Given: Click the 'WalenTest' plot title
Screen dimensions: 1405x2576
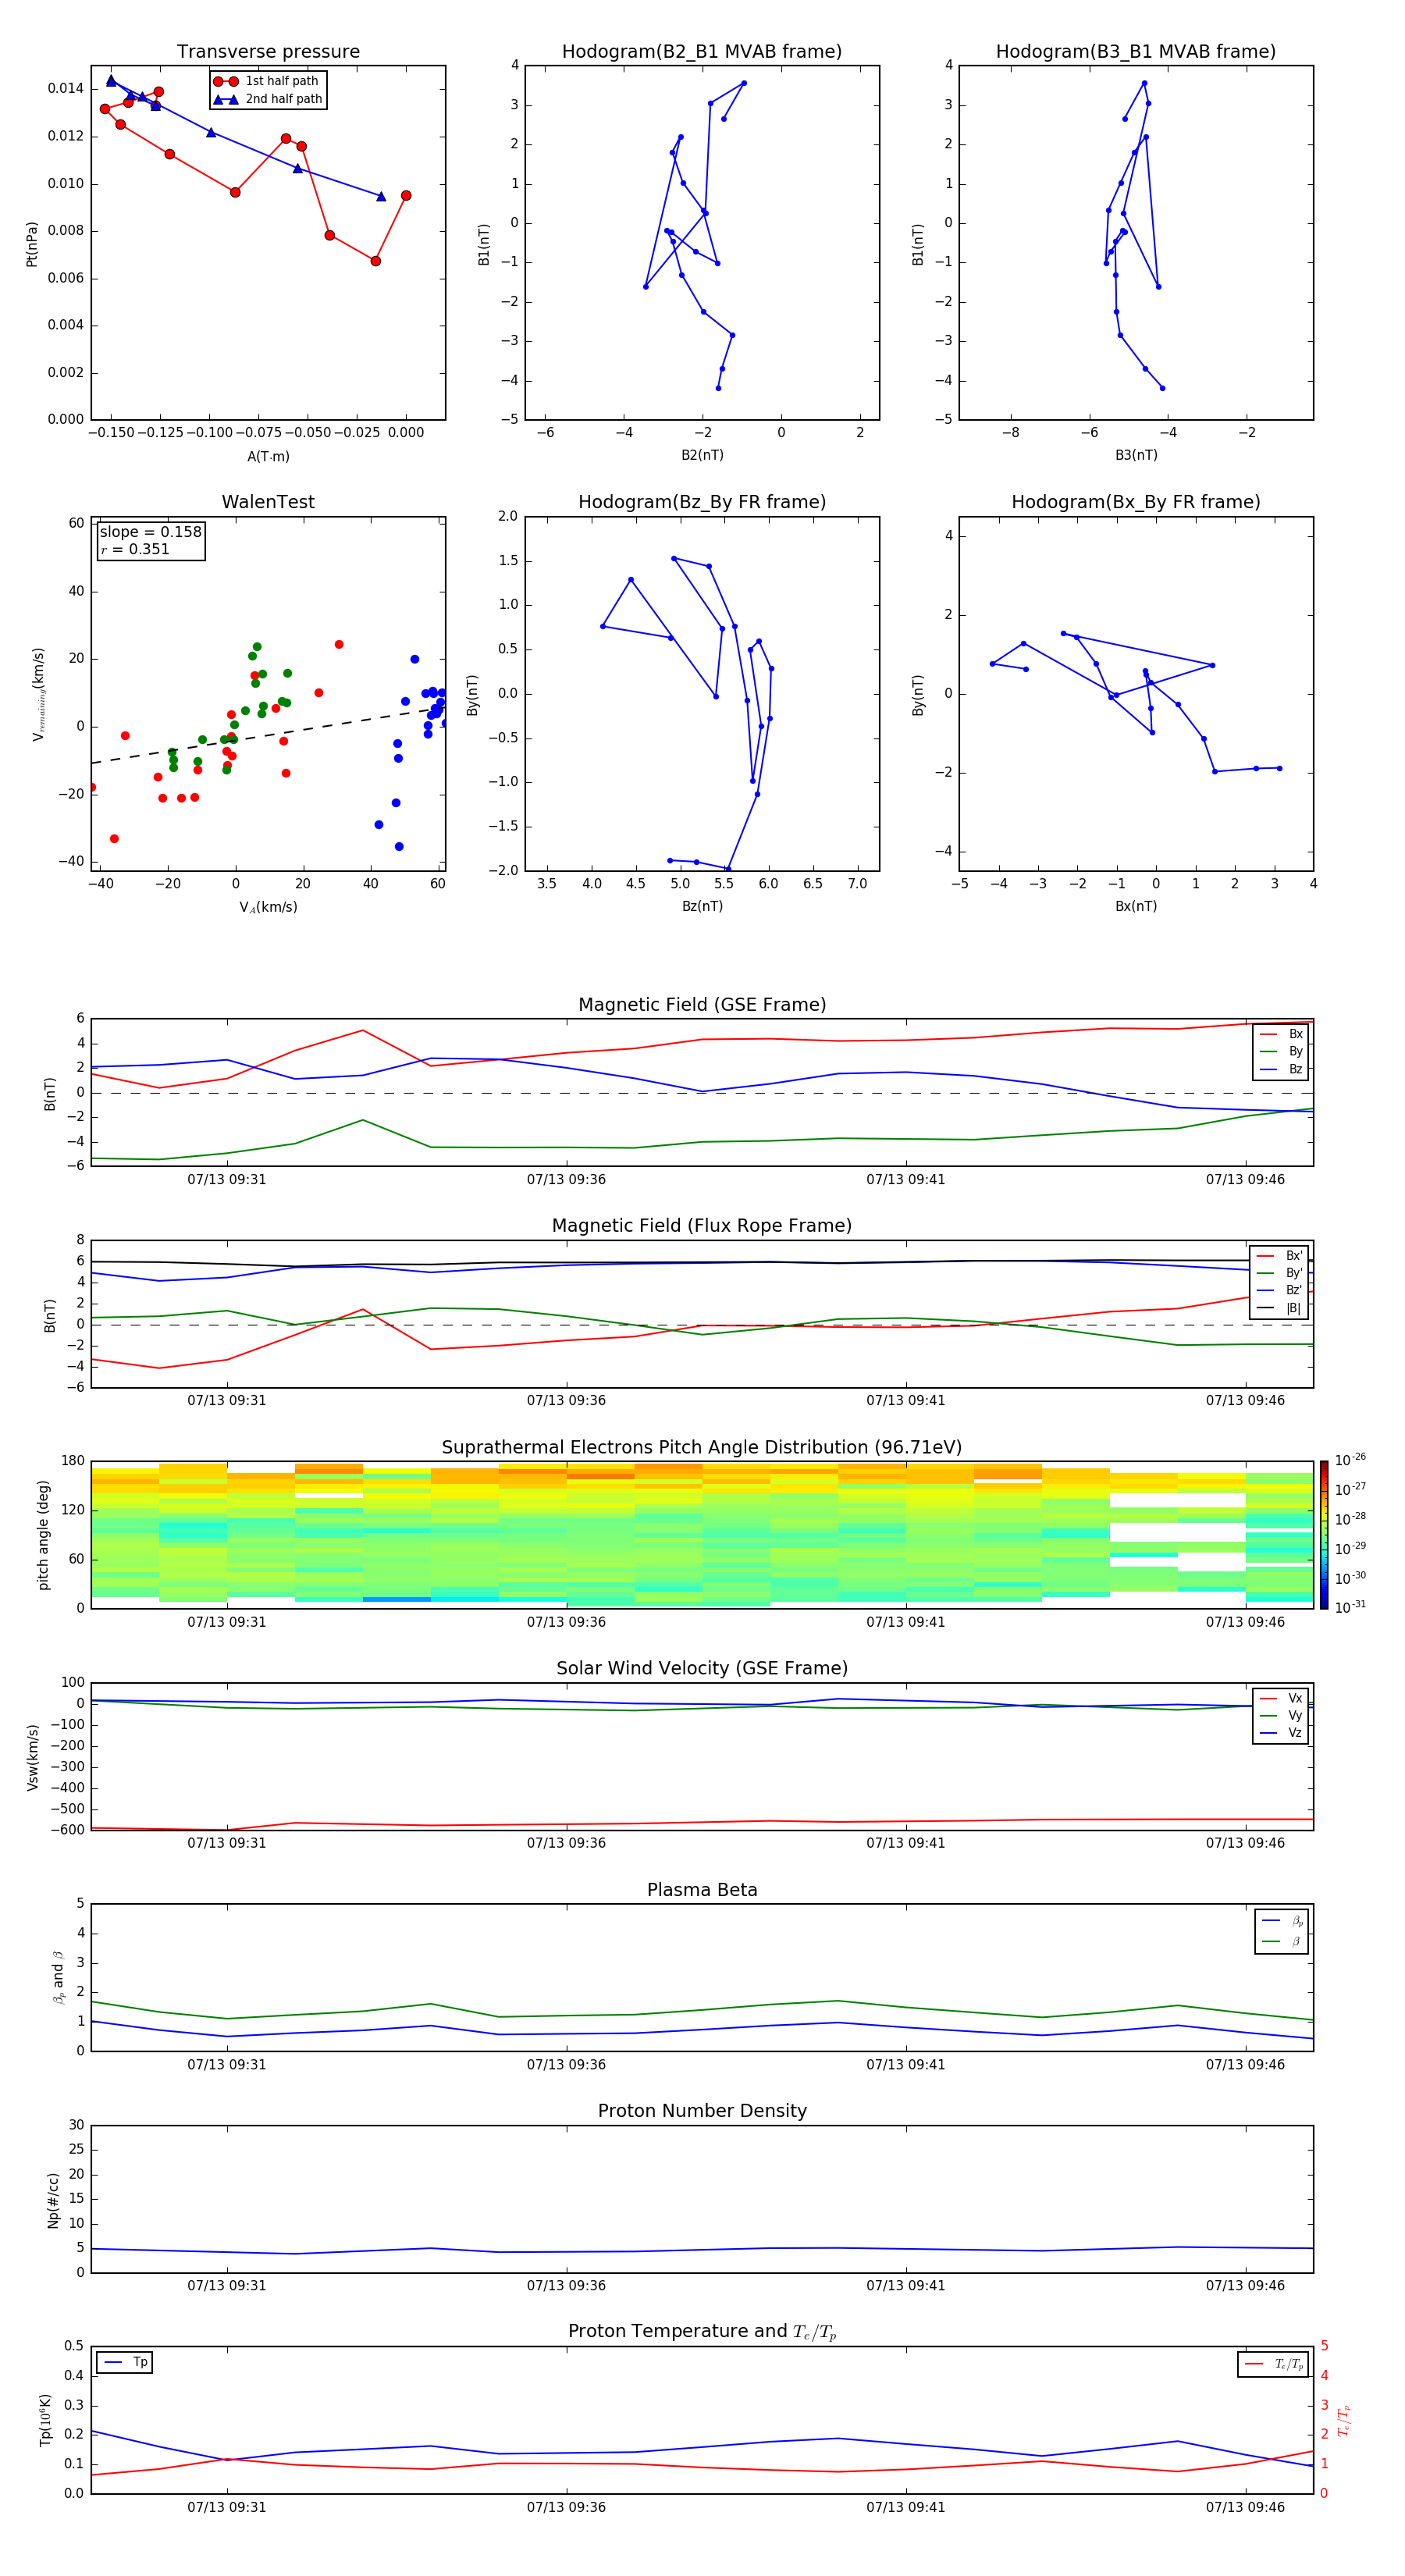Looking at the screenshot, I should [268, 502].
